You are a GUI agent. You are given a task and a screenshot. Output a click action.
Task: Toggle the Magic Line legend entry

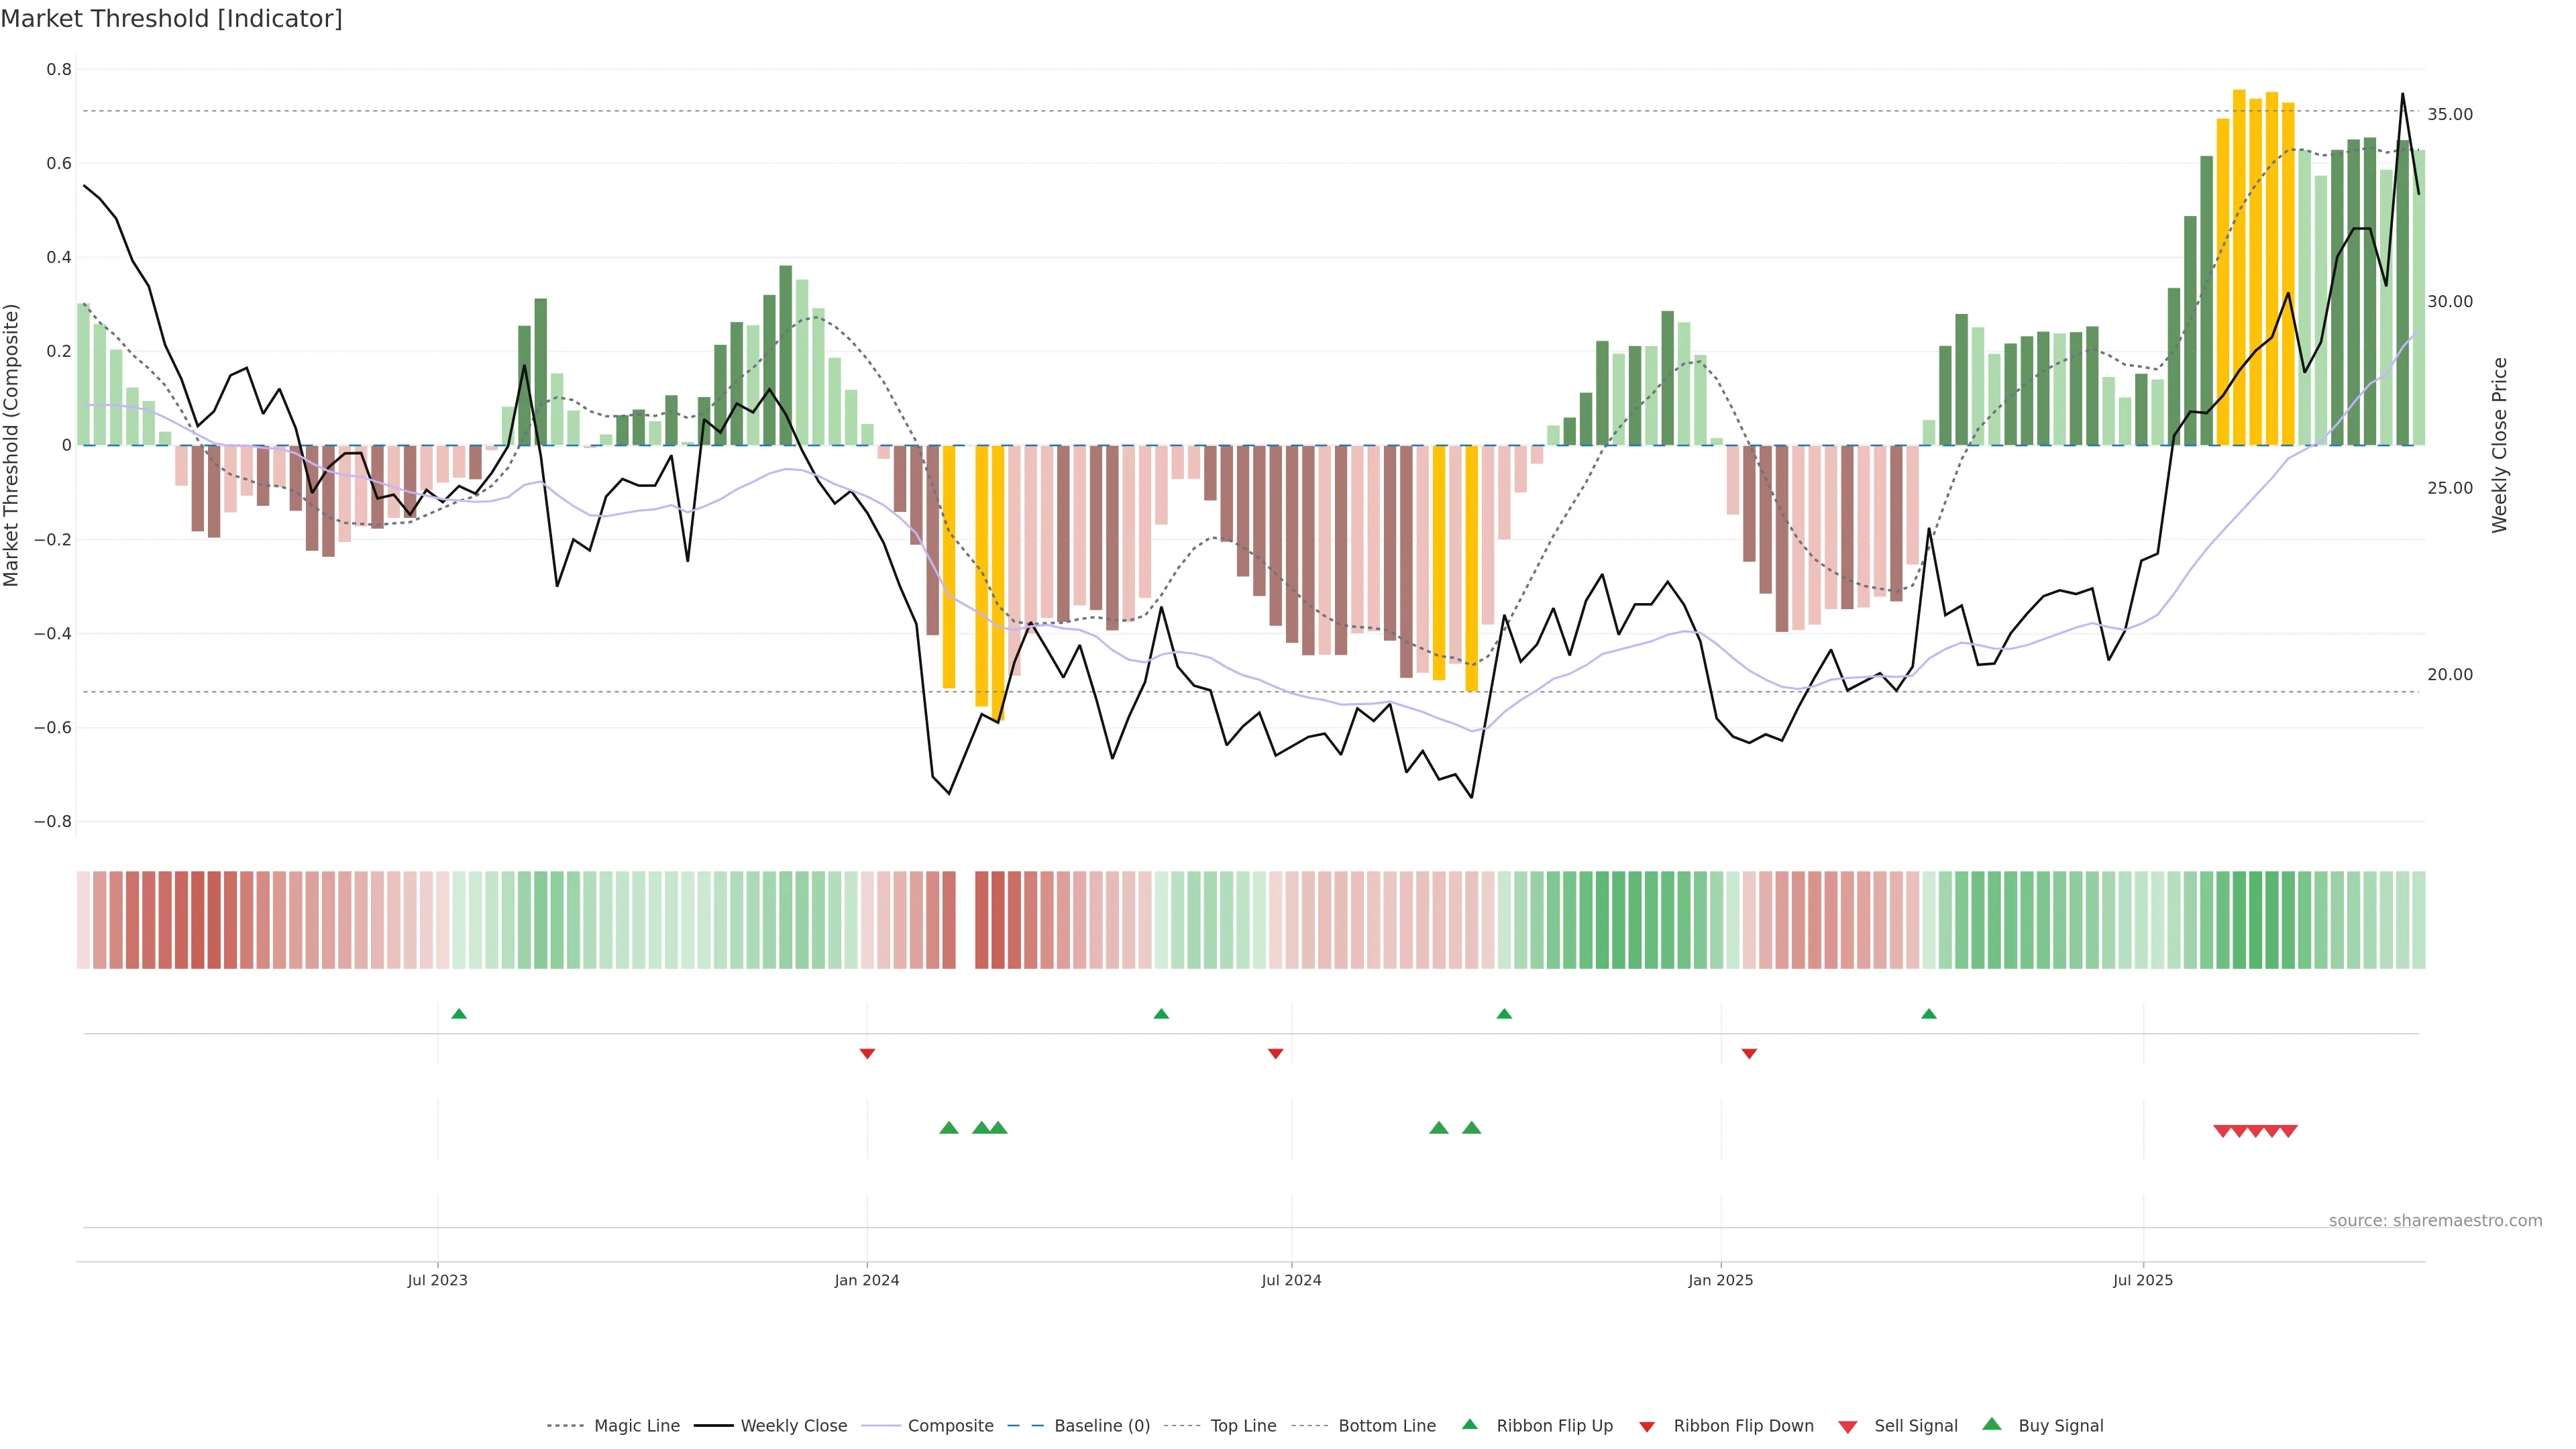coord(636,1426)
